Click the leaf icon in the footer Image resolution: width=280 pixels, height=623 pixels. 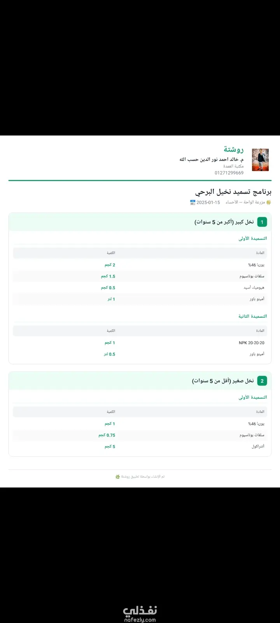pos(117,477)
